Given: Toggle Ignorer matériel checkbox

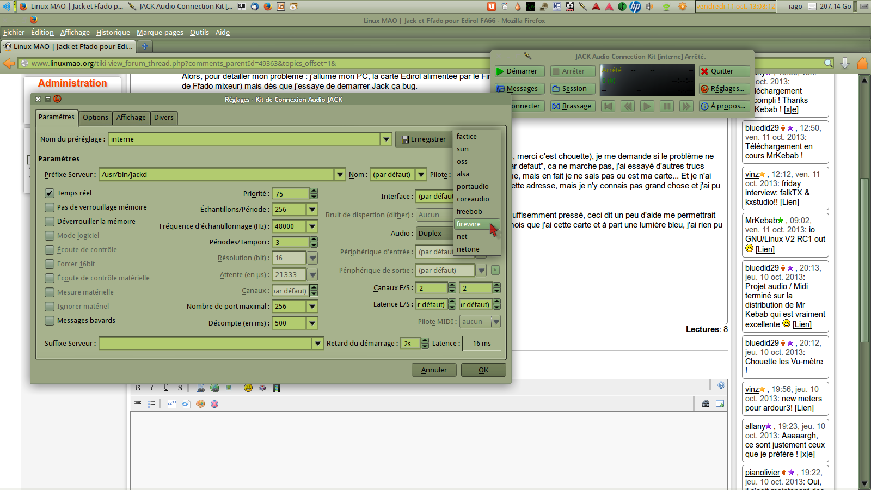Looking at the screenshot, I should tap(50, 307).
